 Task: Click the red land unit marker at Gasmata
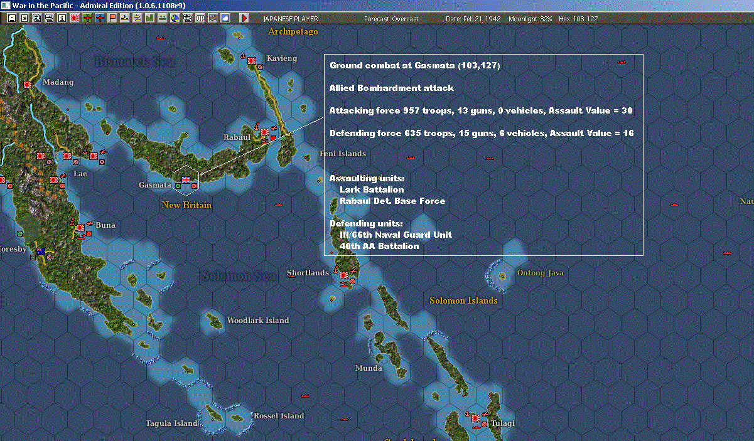click(x=194, y=186)
